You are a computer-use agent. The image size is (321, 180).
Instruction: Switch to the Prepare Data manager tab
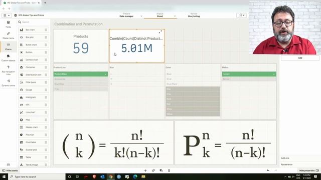tap(126, 15)
